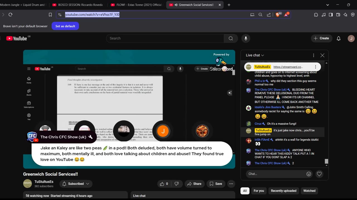Screen dimensions: 357x200
Task: Open the tab search dropdown arrow
Action: click(328, 5)
